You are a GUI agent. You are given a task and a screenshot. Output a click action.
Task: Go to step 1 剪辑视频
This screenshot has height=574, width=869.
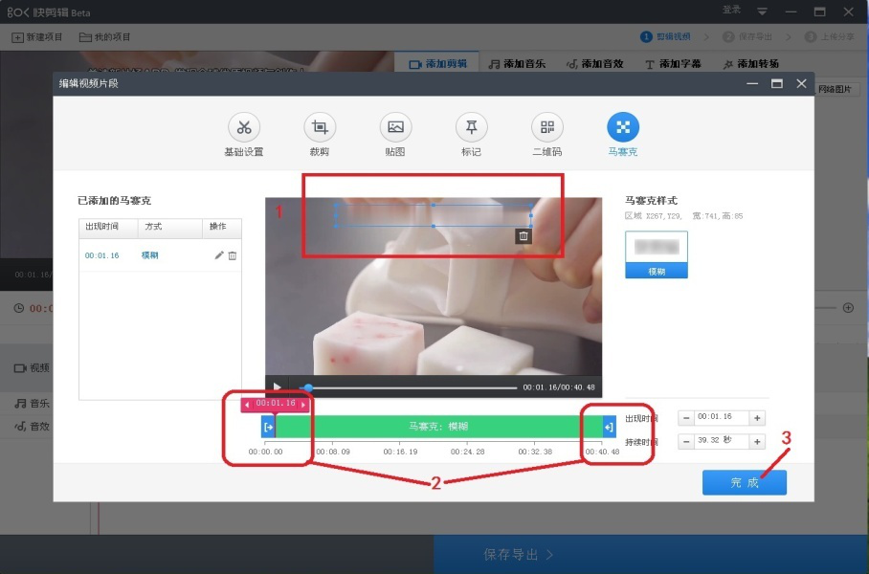(x=665, y=36)
